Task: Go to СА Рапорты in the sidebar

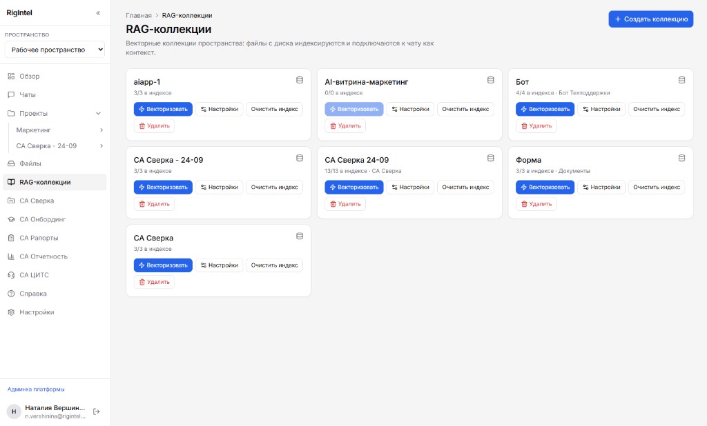Action: (x=55, y=238)
